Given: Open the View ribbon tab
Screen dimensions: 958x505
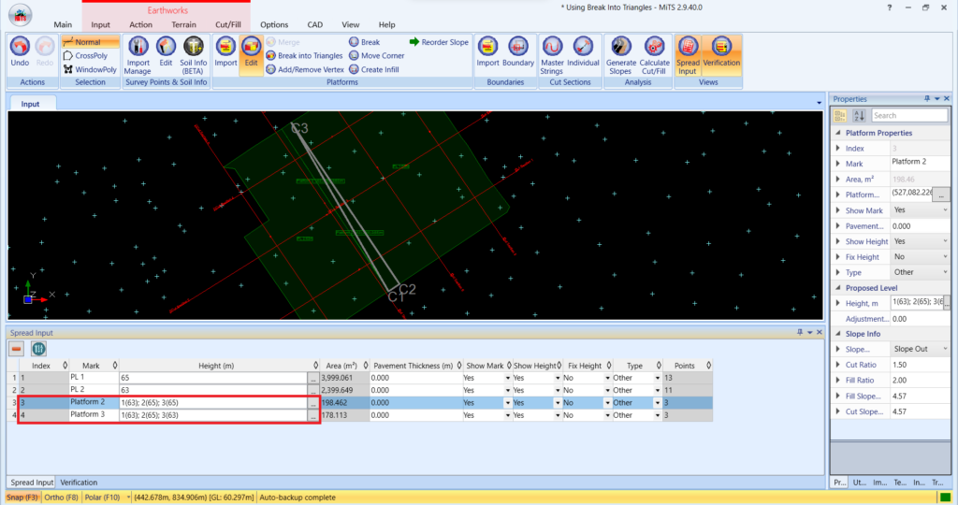Looking at the screenshot, I should (350, 24).
